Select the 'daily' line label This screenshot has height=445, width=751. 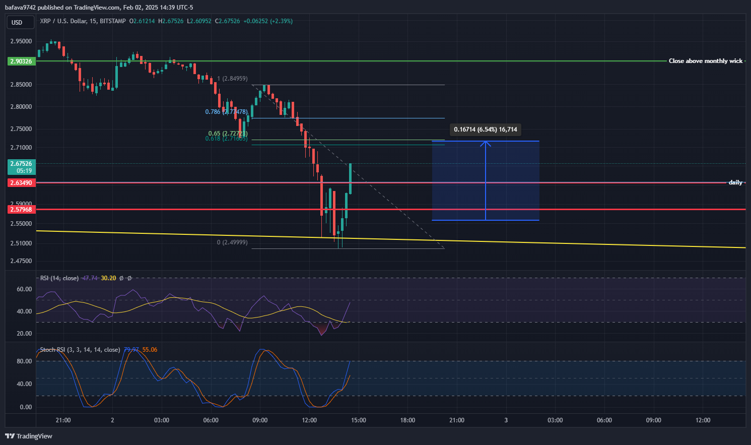[735, 182]
